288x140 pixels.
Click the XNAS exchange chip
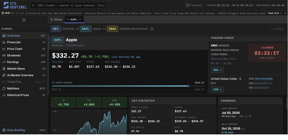[113, 29]
